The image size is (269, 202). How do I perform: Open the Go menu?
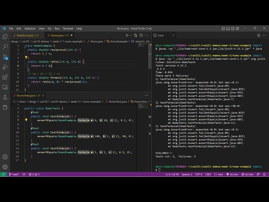[50, 29]
